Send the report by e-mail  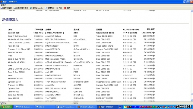(21, 8)
